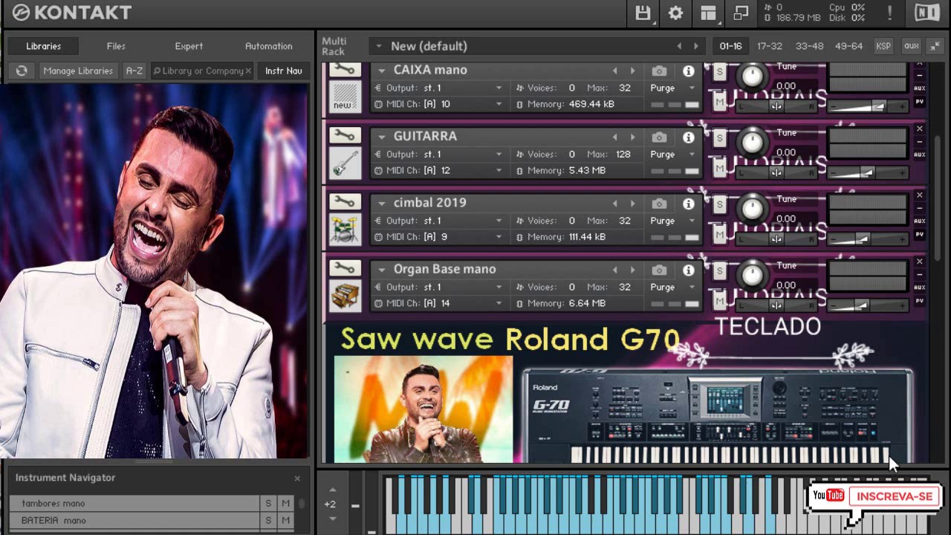Toggle the aux sends button
Image resolution: width=951 pixels, height=535 pixels.
(x=912, y=46)
